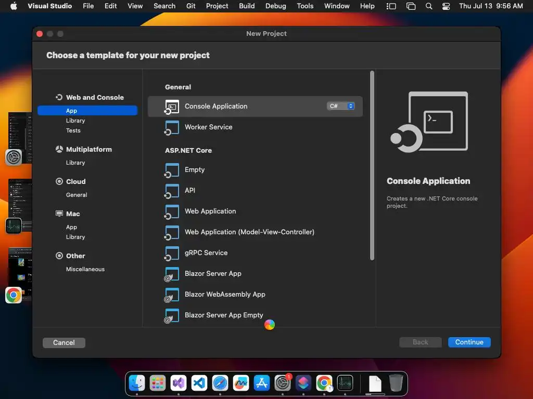Click the Blazor Server App Empty icon
Viewport: 533px width, 399px height.
[x=172, y=315]
